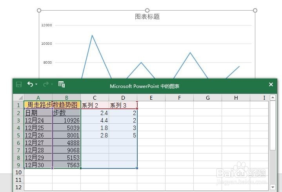The image size is (282, 192).
Task: Select cell with date 12月24
Action: click(38, 120)
